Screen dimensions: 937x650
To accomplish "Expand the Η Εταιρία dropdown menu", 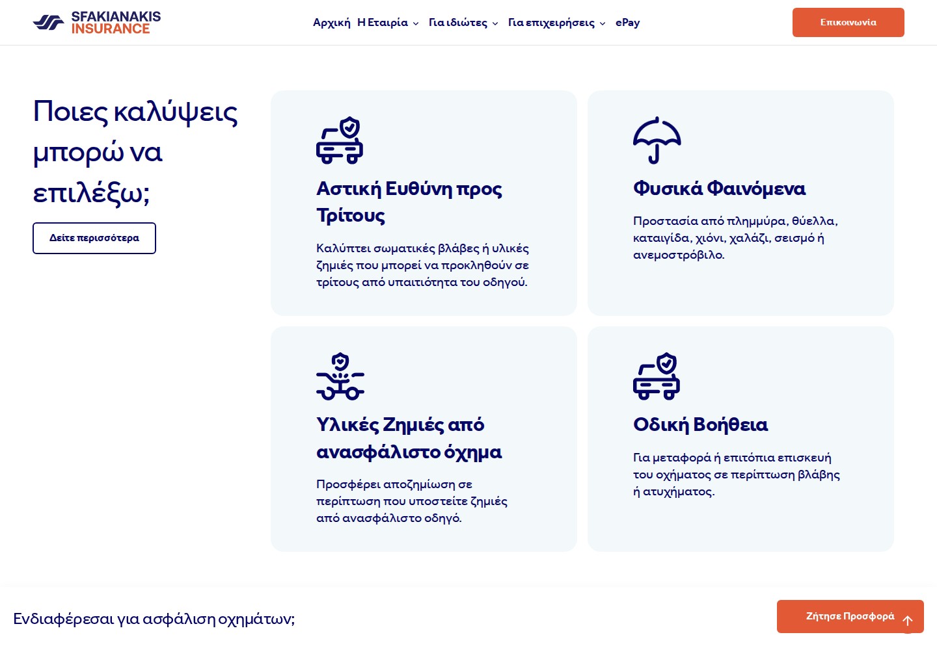I will click(x=388, y=23).
